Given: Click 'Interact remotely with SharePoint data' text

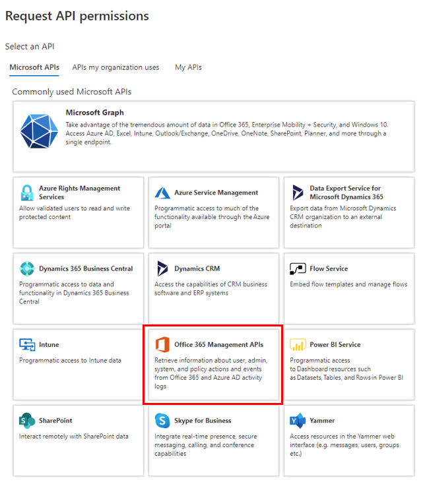Looking at the screenshot, I should coord(73,436).
